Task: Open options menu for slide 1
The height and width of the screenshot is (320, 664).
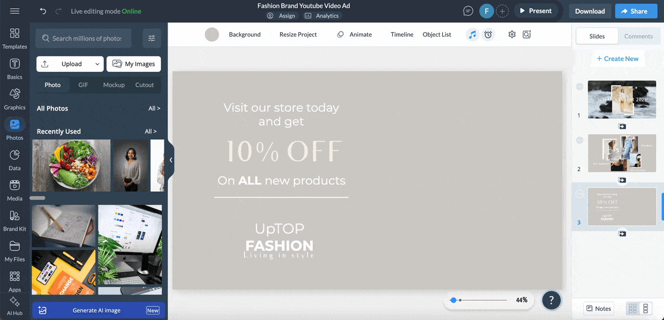Action: 579,87
